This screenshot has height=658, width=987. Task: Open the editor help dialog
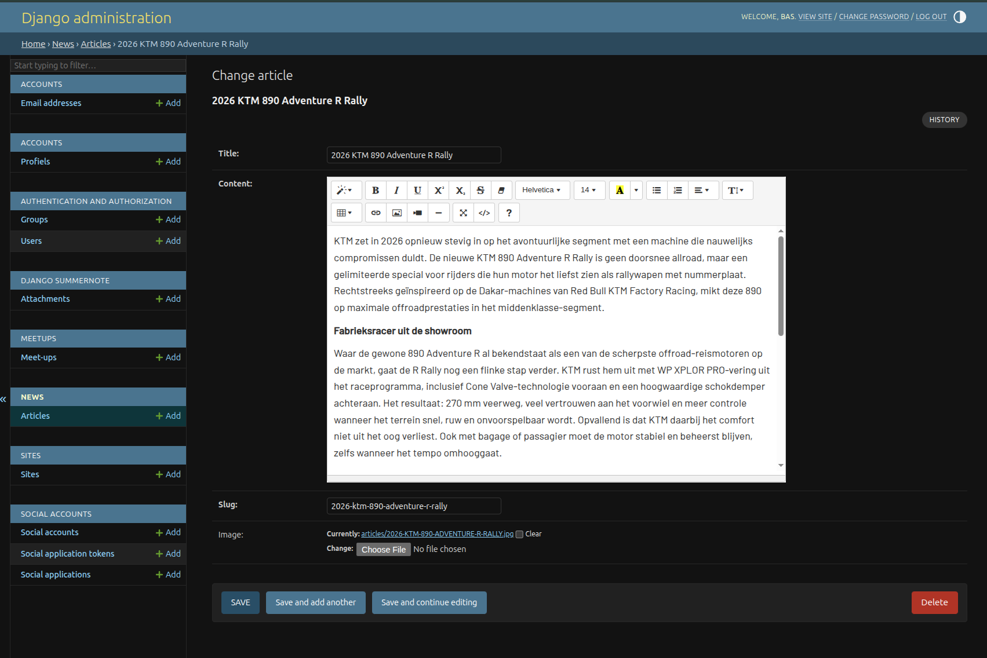point(508,213)
